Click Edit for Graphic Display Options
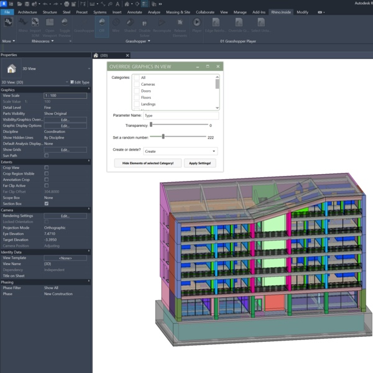 65,126
